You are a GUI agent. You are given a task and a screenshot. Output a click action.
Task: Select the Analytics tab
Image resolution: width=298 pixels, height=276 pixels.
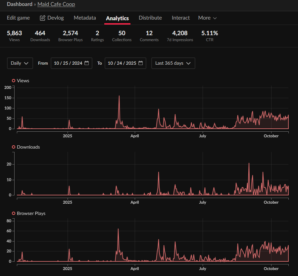tap(117, 18)
